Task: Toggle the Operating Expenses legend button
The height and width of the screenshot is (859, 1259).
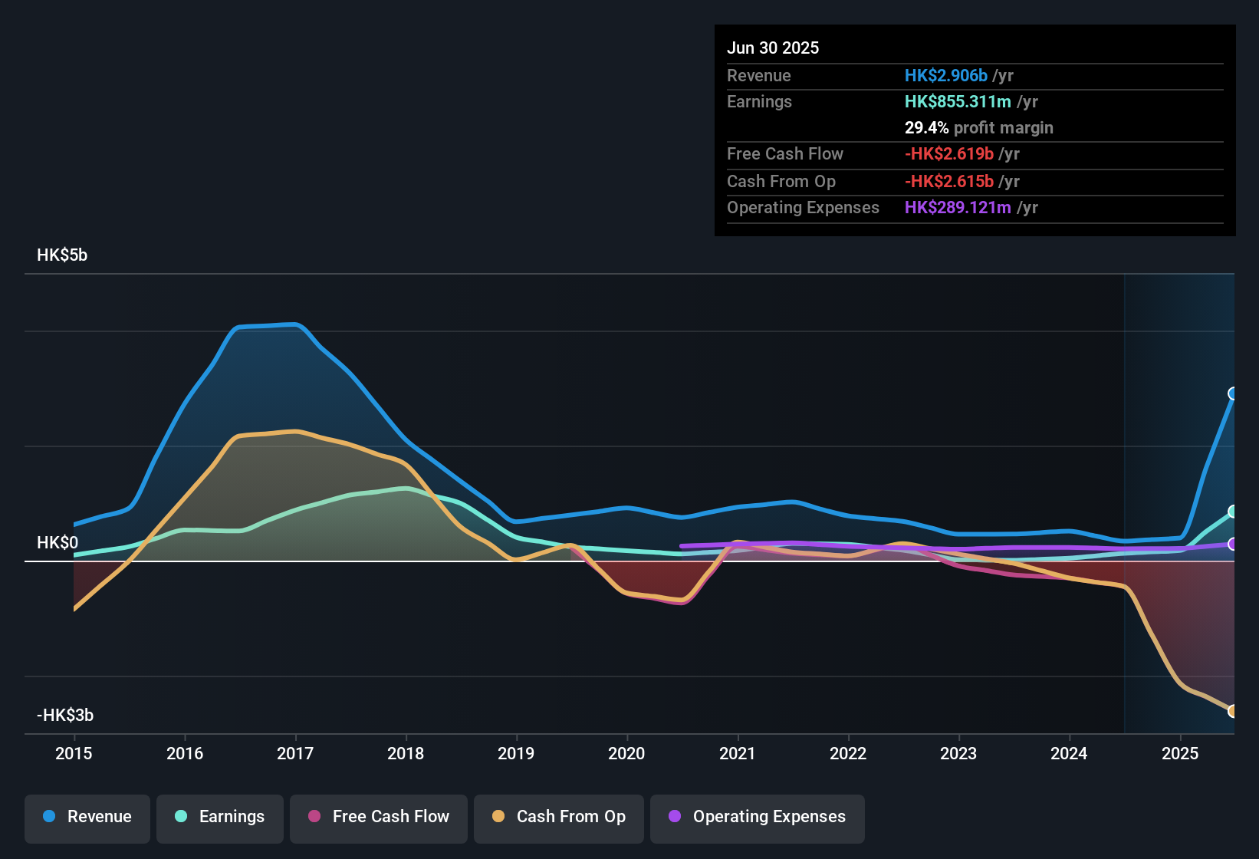Action: pos(758,817)
